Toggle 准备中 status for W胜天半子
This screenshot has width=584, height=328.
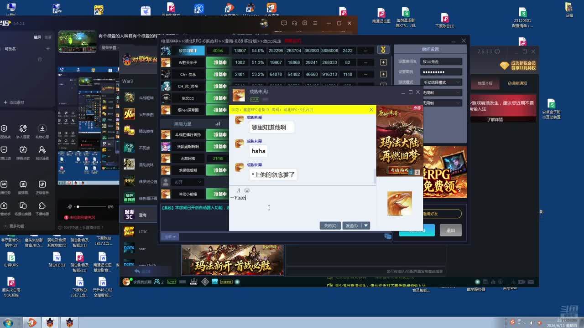pyautogui.click(x=217, y=62)
